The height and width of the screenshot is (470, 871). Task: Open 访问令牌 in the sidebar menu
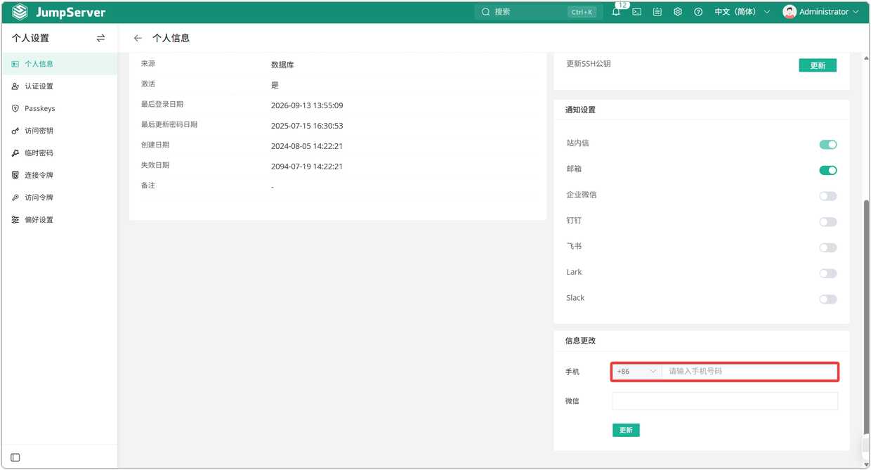coord(59,197)
